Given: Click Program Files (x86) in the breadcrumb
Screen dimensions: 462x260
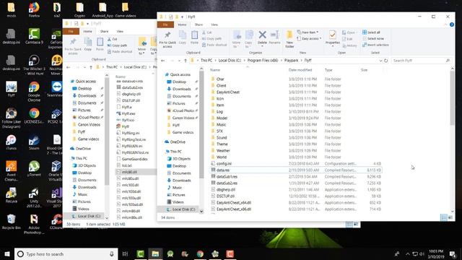Looking at the screenshot, I should click(263, 61).
